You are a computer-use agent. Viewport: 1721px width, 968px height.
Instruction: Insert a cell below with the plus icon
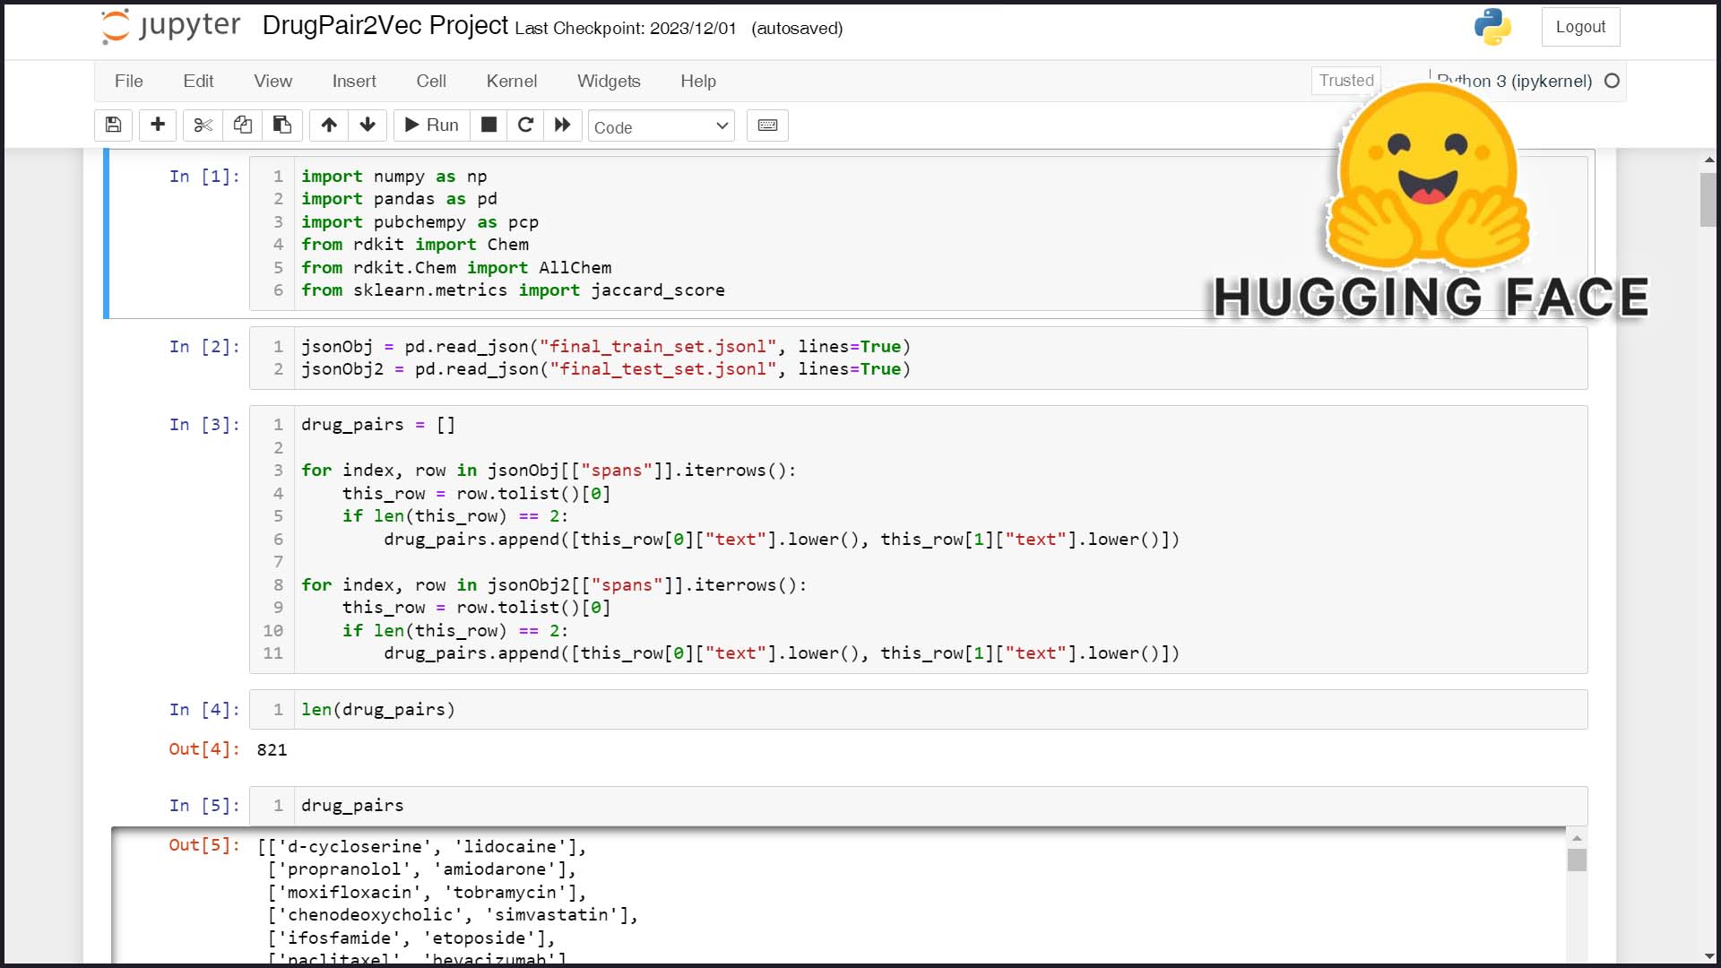pos(158,125)
